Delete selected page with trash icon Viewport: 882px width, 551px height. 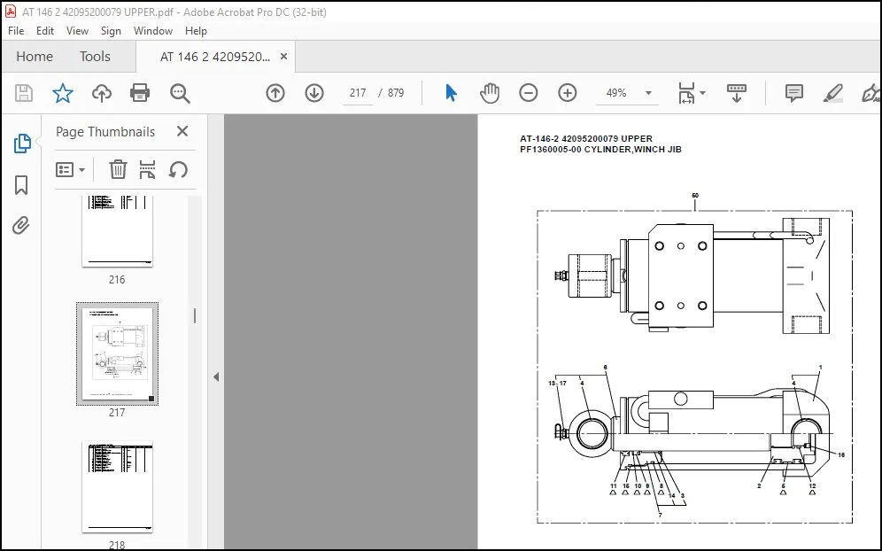pyautogui.click(x=118, y=169)
